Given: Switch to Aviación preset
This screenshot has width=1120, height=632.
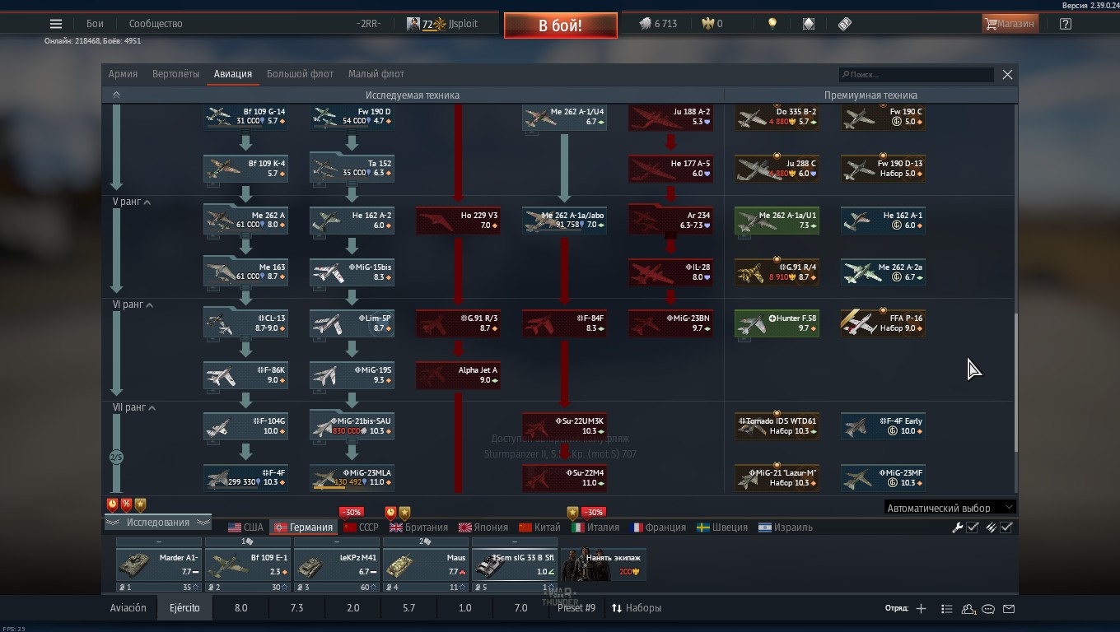Looking at the screenshot, I should [128, 608].
